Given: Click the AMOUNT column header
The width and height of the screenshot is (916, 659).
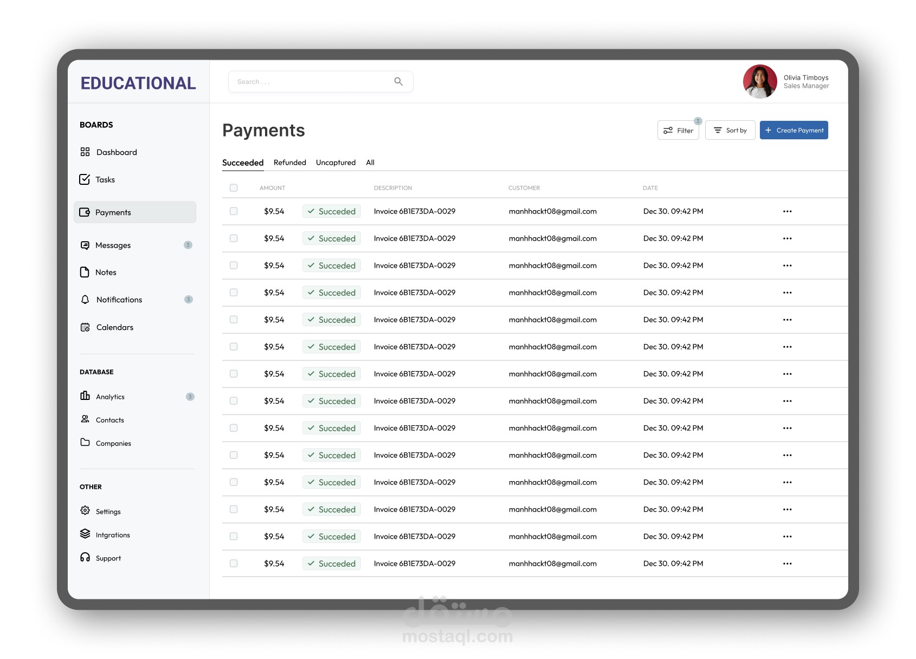Looking at the screenshot, I should coord(273,188).
